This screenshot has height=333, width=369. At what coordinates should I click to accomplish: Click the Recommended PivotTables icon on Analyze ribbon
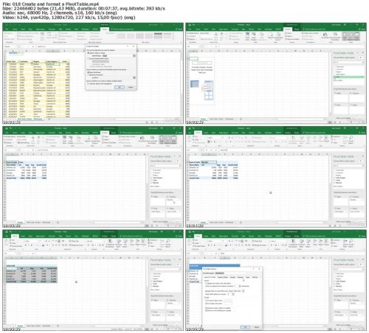click(x=335, y=35)
